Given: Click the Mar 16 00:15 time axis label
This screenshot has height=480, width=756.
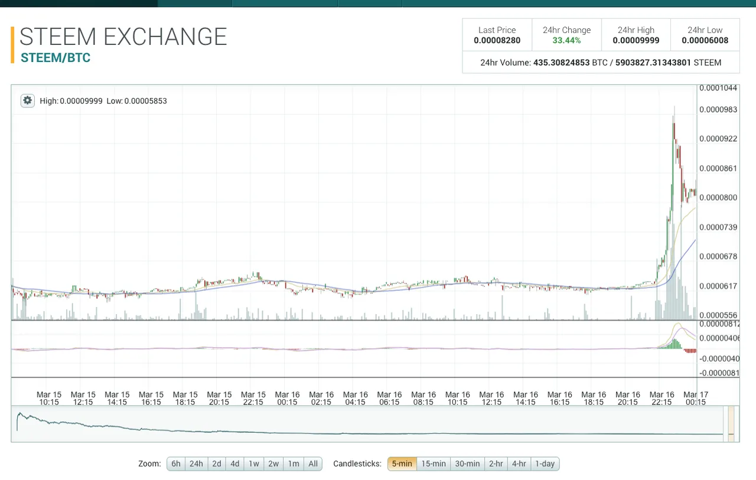Looking at the screenshot, I should [287, 399].
